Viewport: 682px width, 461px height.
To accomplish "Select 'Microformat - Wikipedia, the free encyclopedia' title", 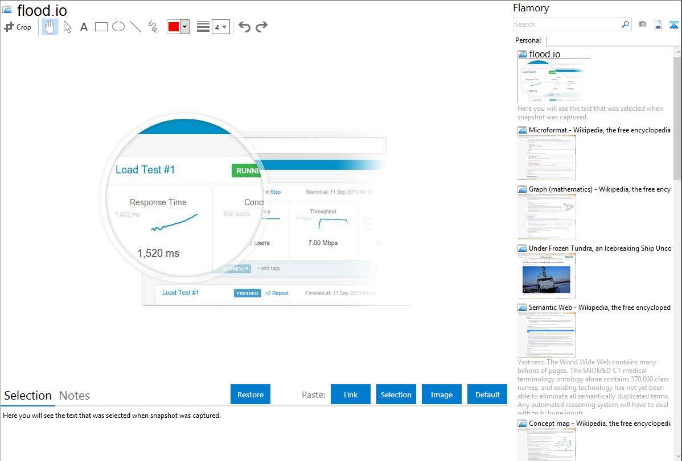I will pos(599,130).
